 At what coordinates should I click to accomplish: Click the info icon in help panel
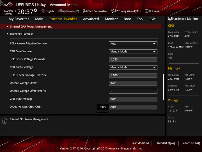(5, 121)
